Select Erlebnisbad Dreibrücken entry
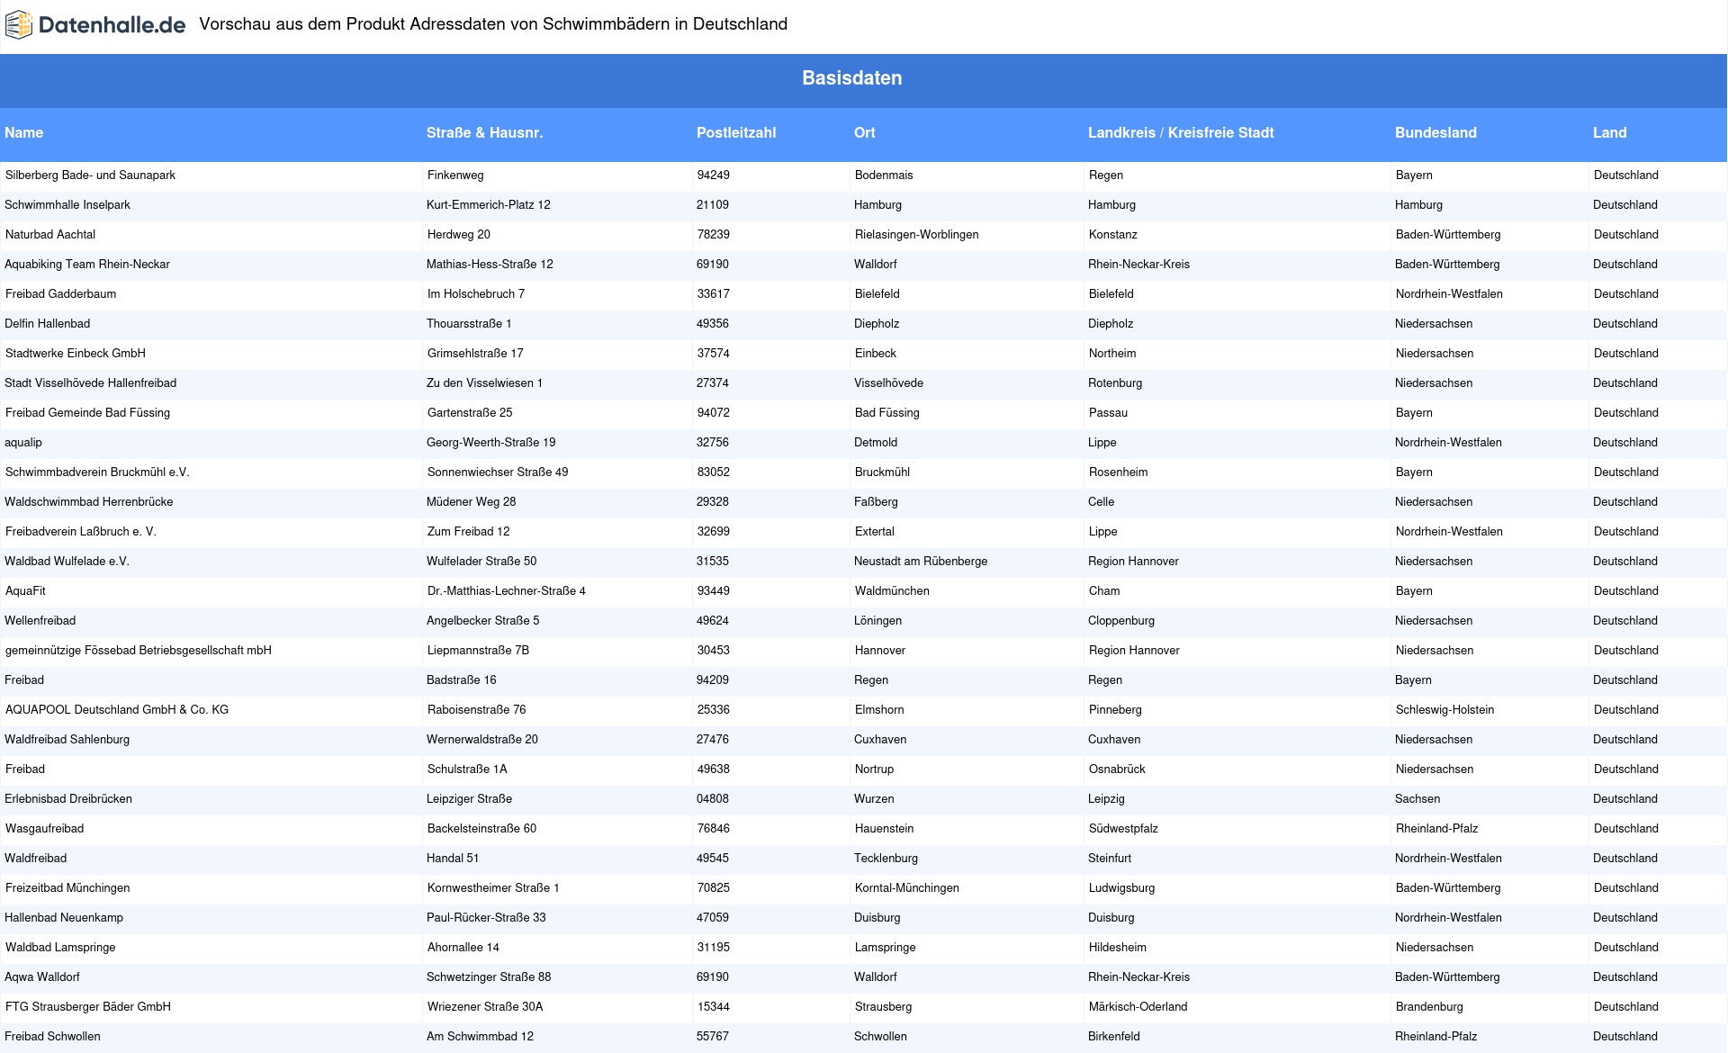This screenshot has height=1053, width=1728. (x=68, y=799)
